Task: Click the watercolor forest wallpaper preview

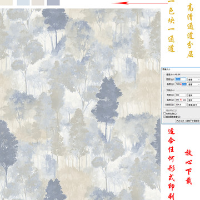Action: click(x=80, y=104)
